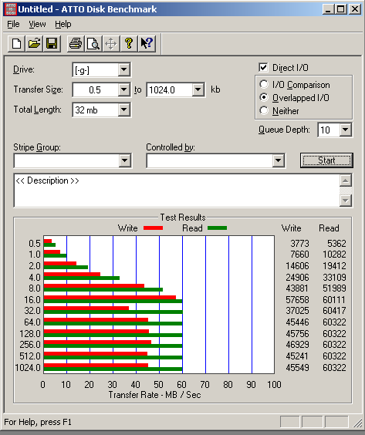Open the File menu

click(13, 25)
